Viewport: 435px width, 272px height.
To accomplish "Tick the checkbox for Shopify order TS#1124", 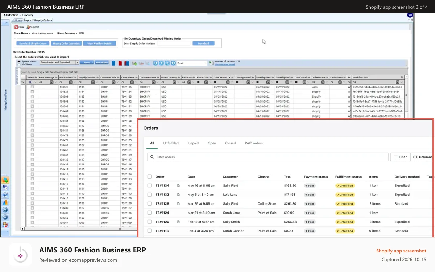I will tap(149, 213).
